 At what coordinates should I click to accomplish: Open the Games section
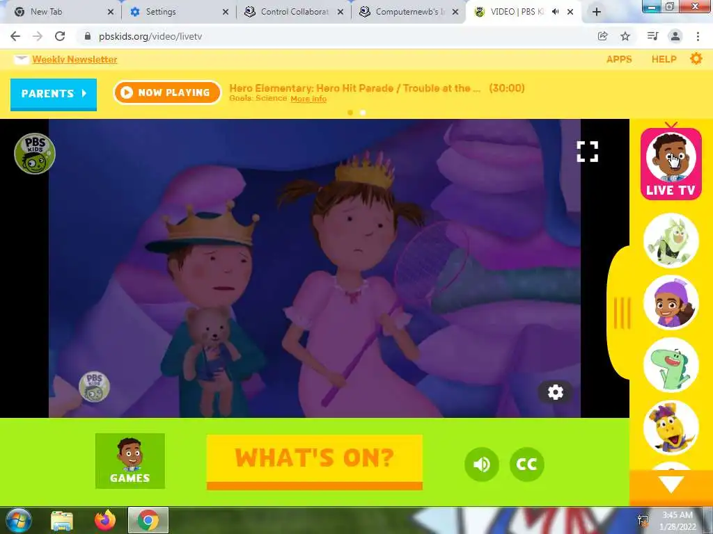click(130, 461)
